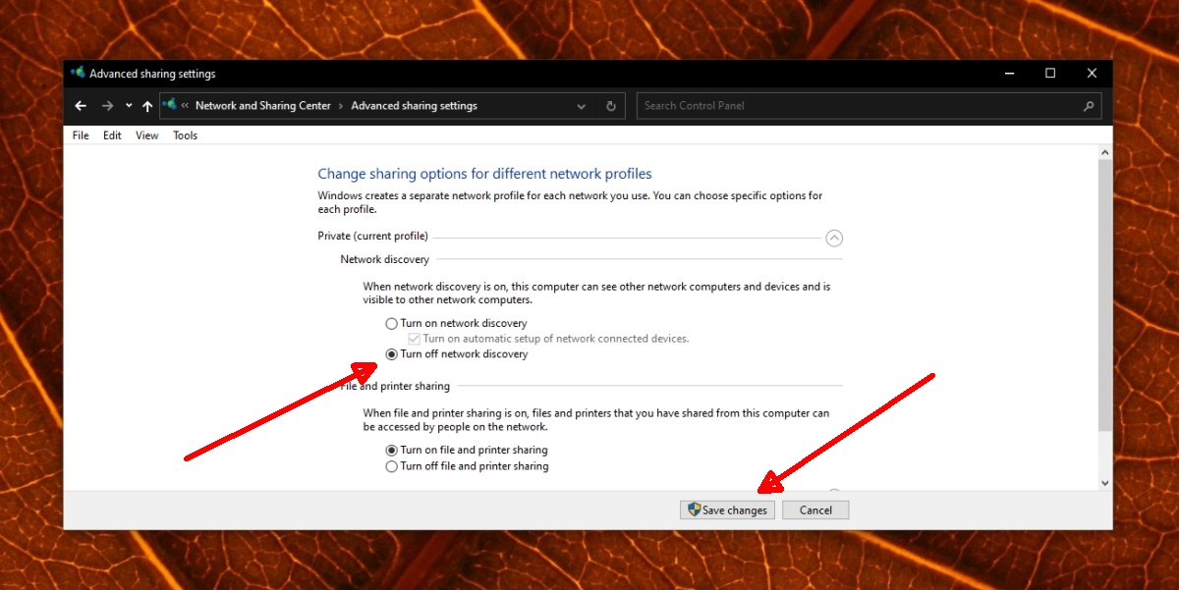Screen dimensions: 1179x590
Task: Click the Cancel button
Action: click(x=815, y=510)
